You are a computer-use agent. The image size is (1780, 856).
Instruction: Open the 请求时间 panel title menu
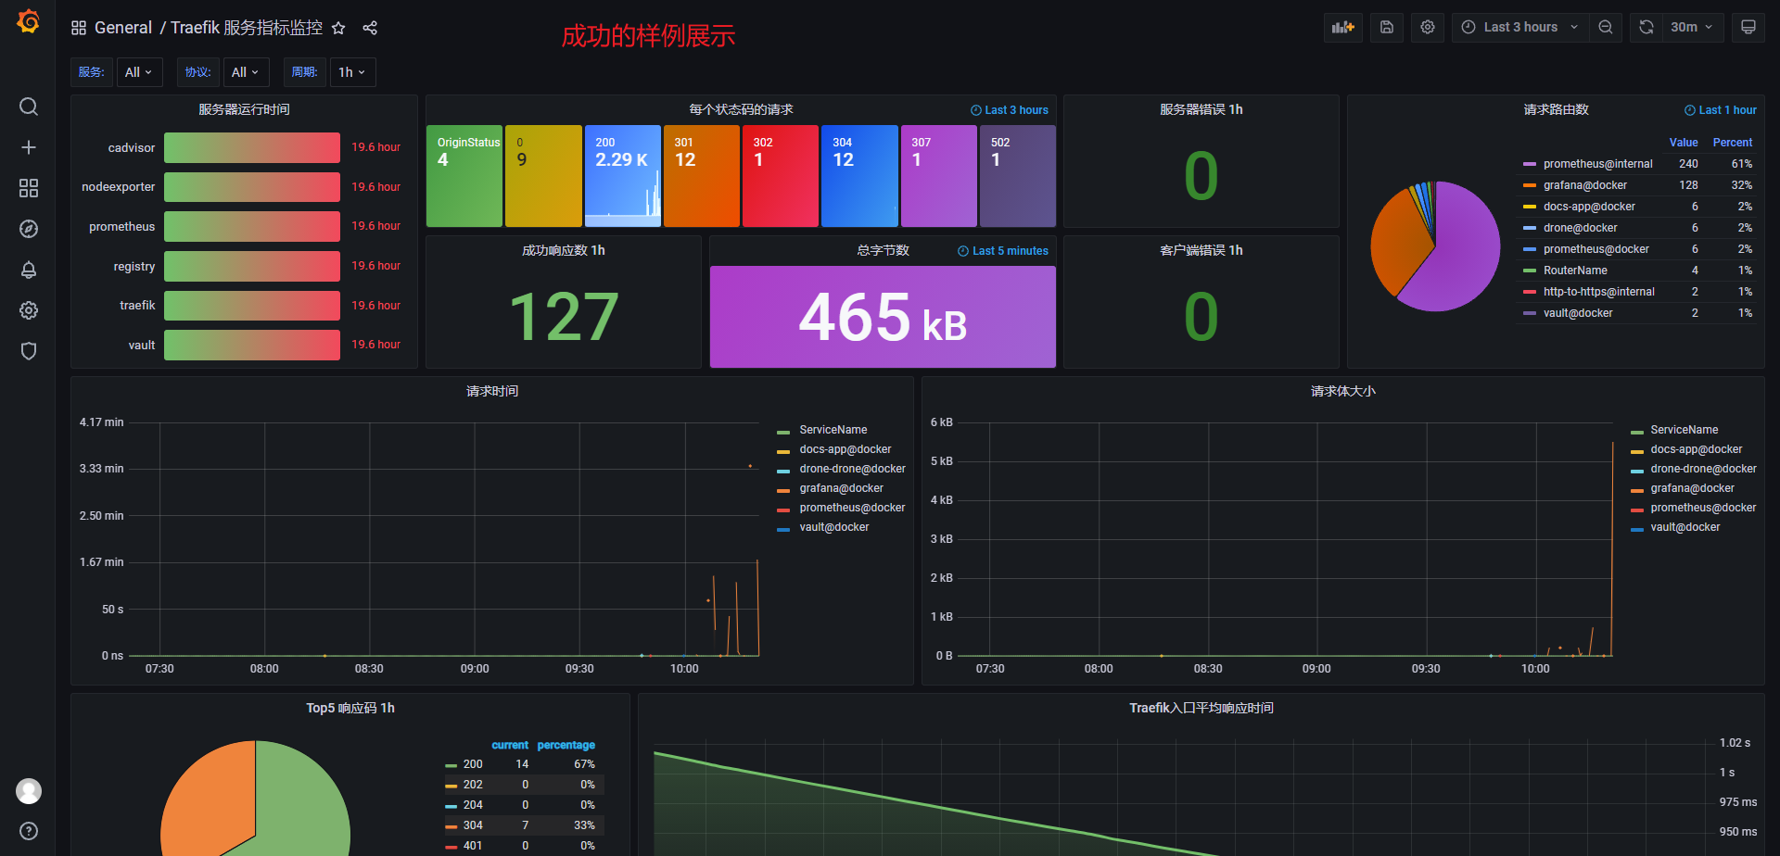tap(491, 391)
